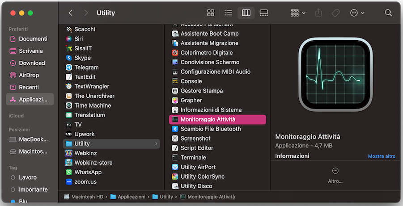
Task: Select the Webkinz-store app icon
Action: click(x=69, y=163)
